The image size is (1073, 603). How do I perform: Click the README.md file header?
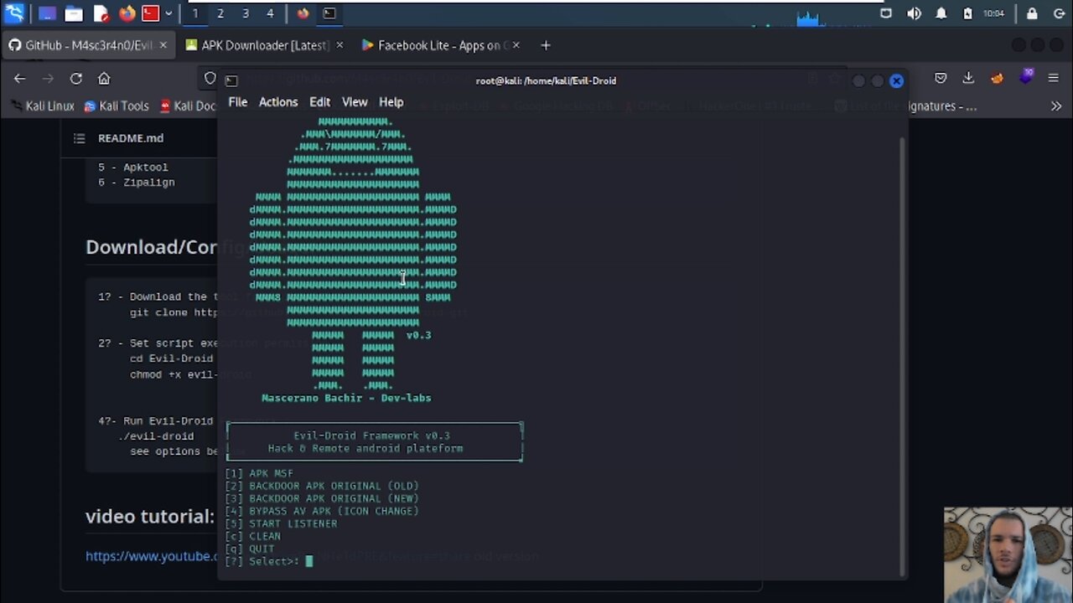(x=131, y=138)
